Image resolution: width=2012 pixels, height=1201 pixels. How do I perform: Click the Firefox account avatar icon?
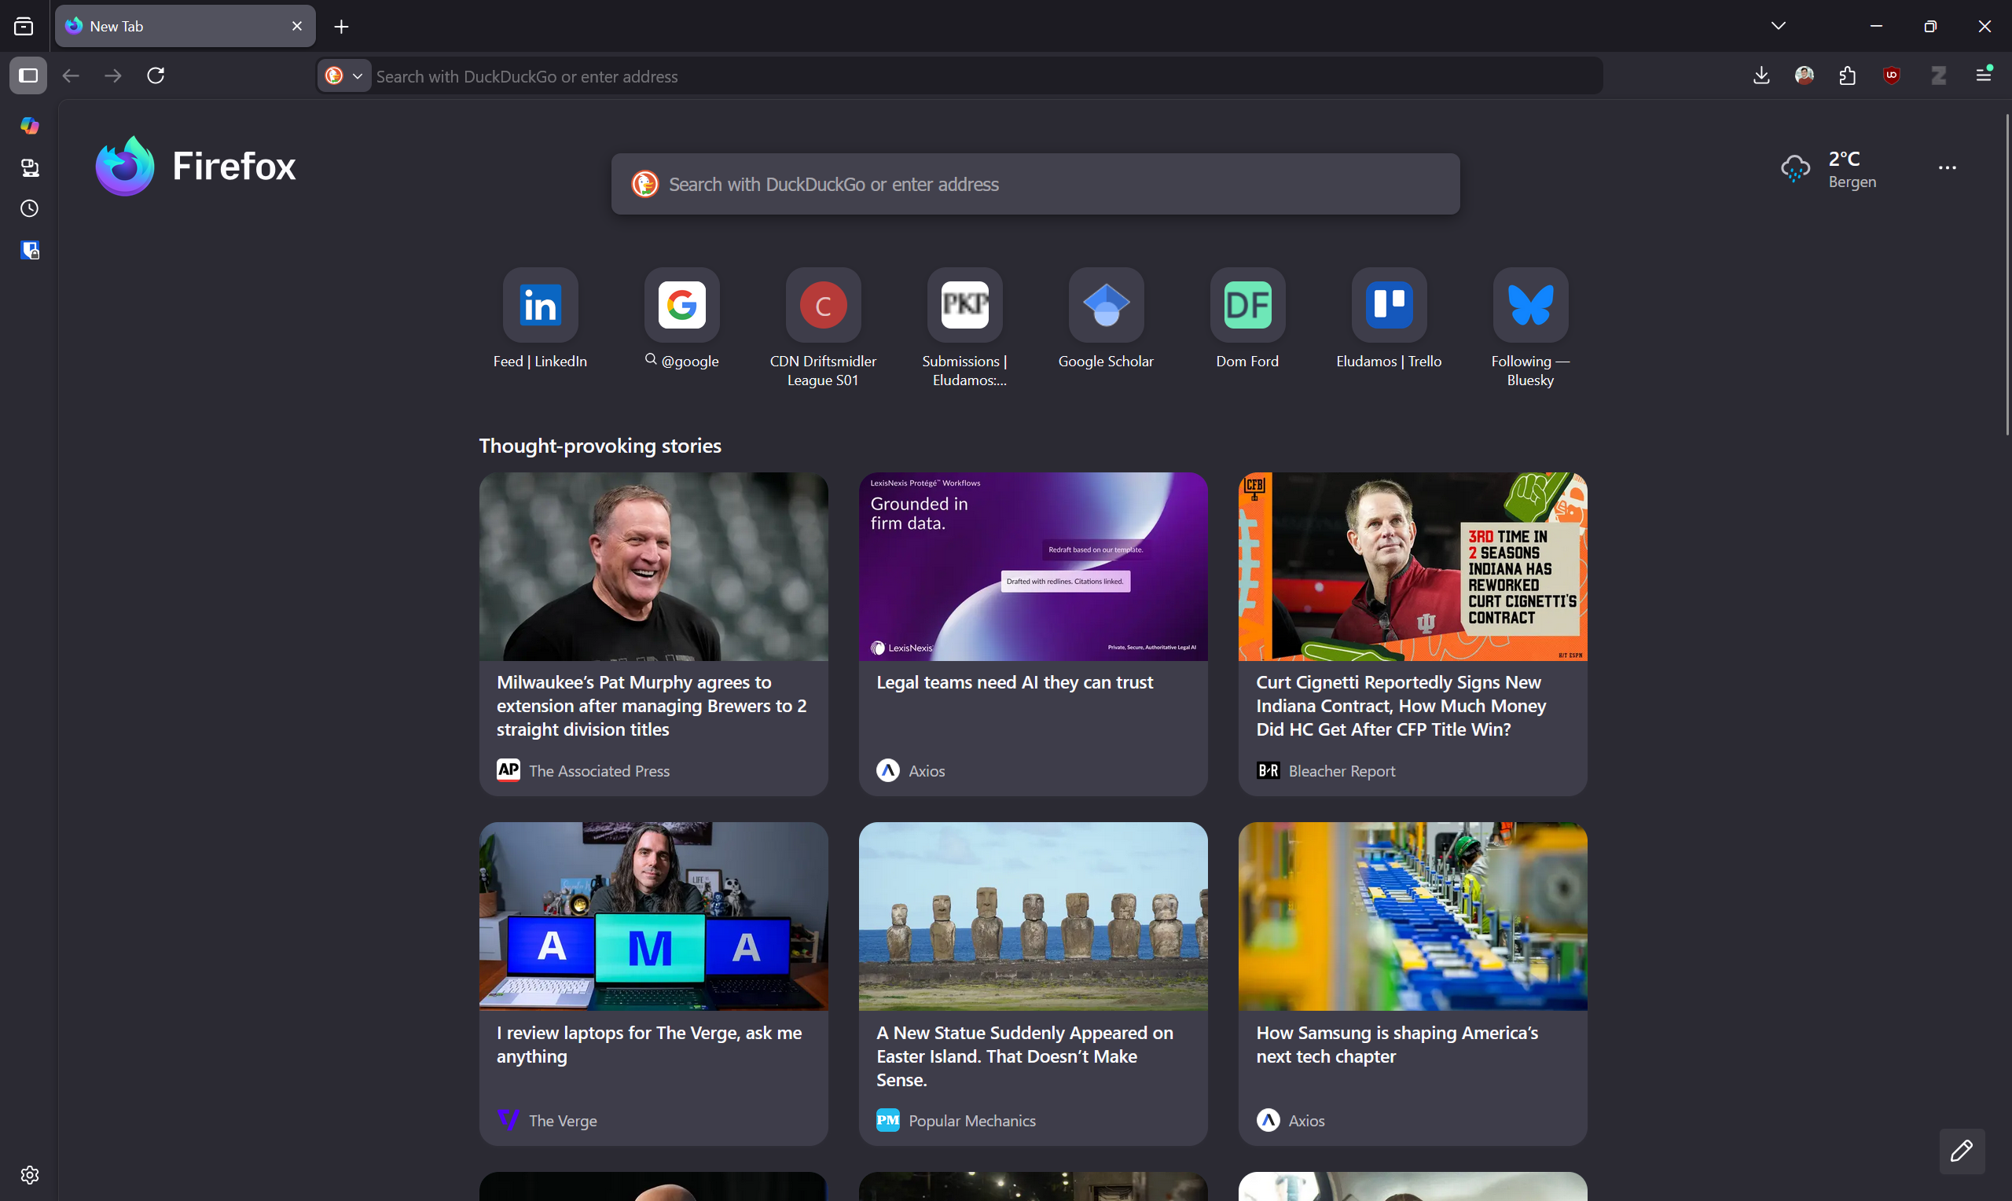(x=1804, y=75)
